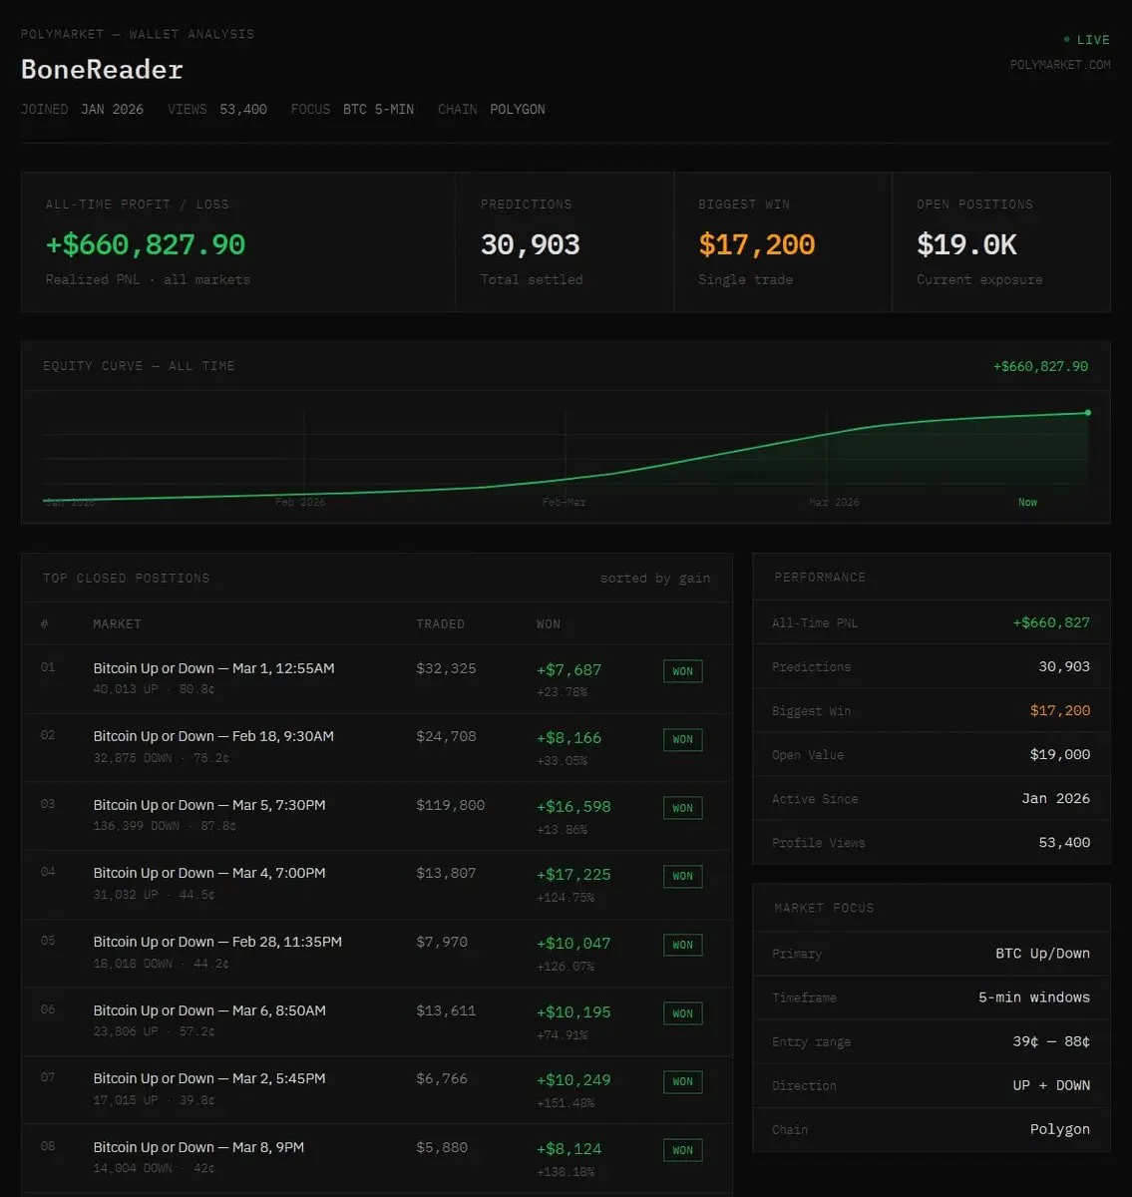The image size is (1132, 1197).
Task: Click WON badge for Mar 8, 9PM row
Action: (x=682, y=1150)
